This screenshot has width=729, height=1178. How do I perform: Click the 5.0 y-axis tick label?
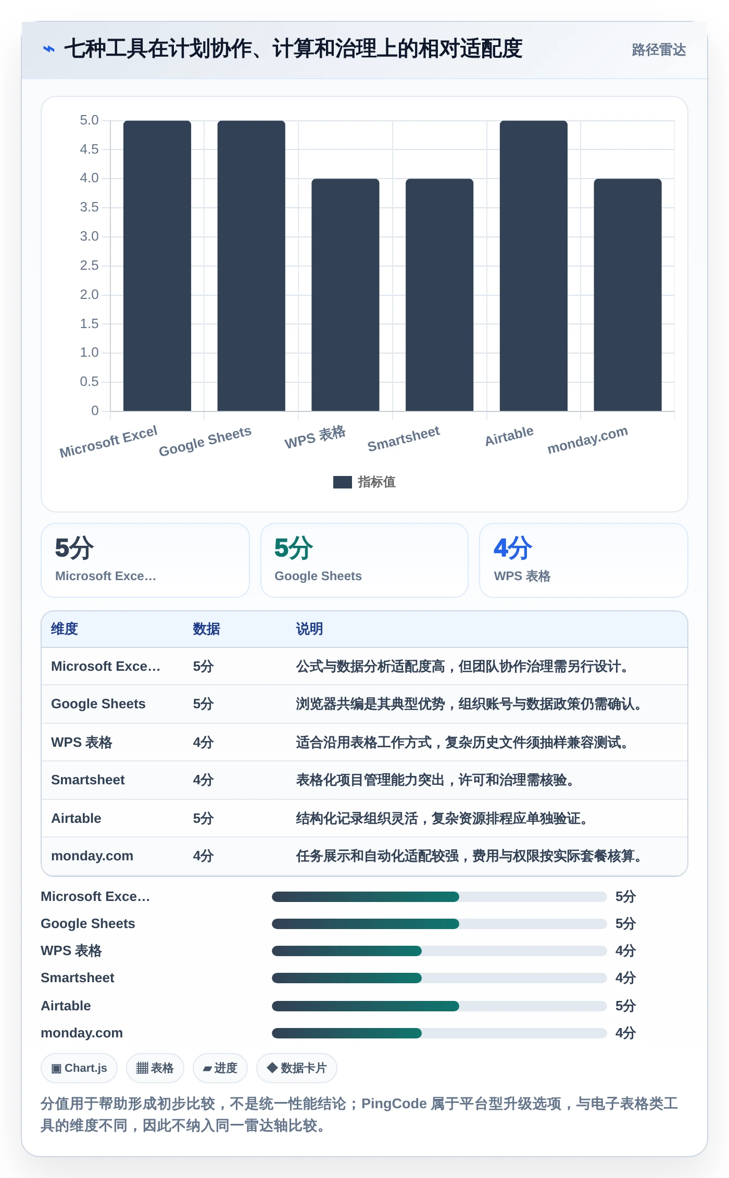pos(89,121)
